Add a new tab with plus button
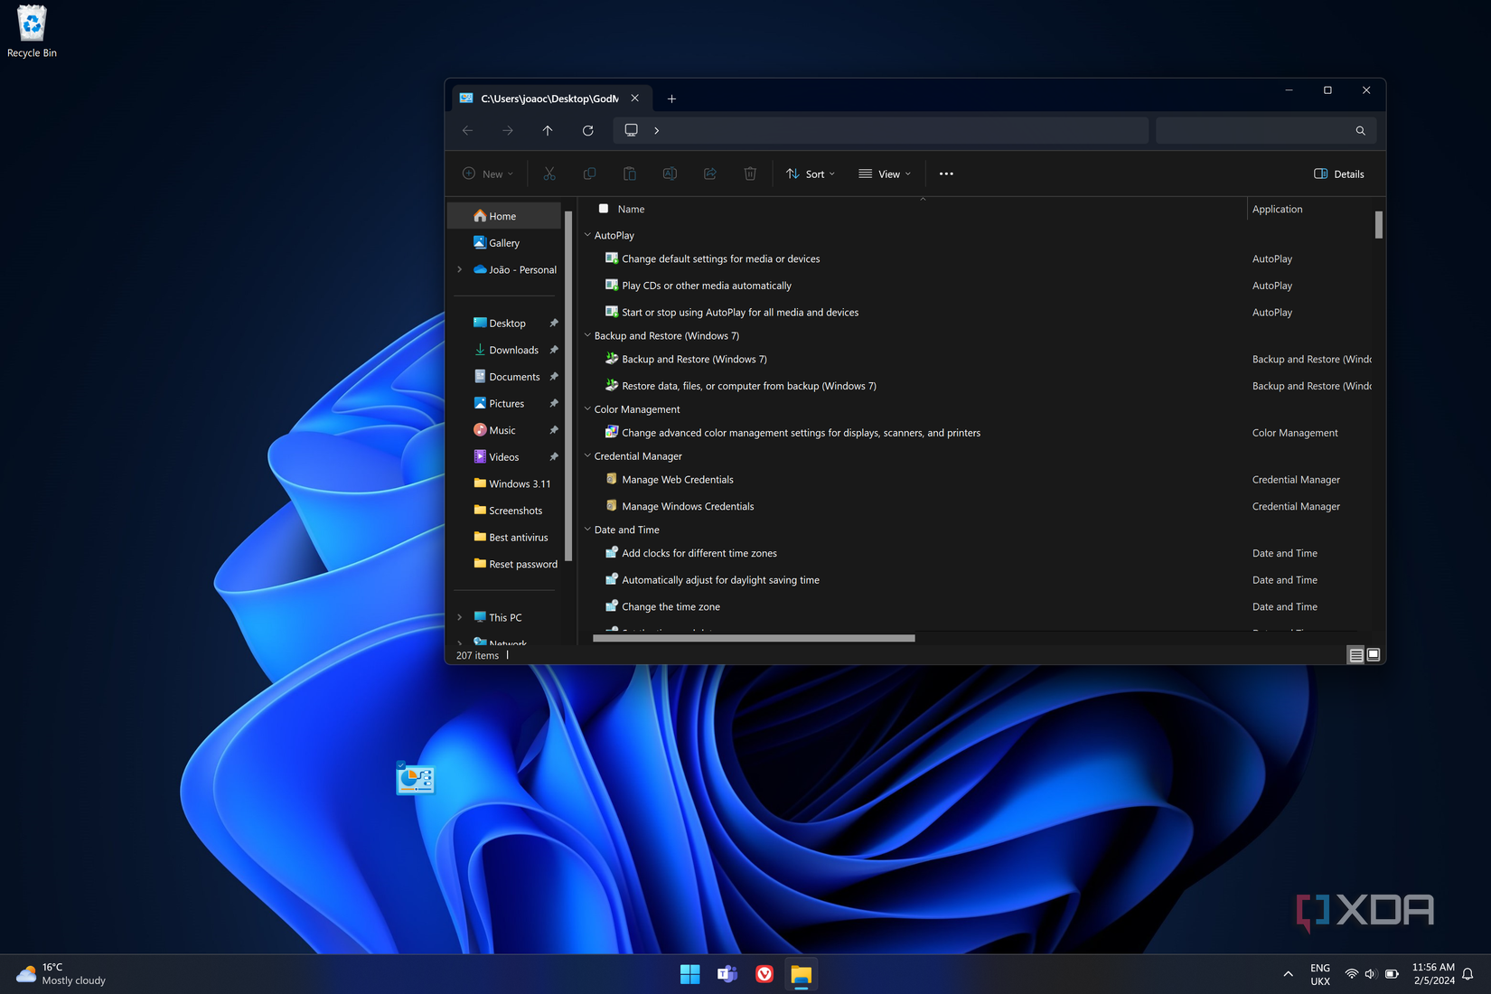The width and height of the screenshot is (1491, 994). pos(671,98)
